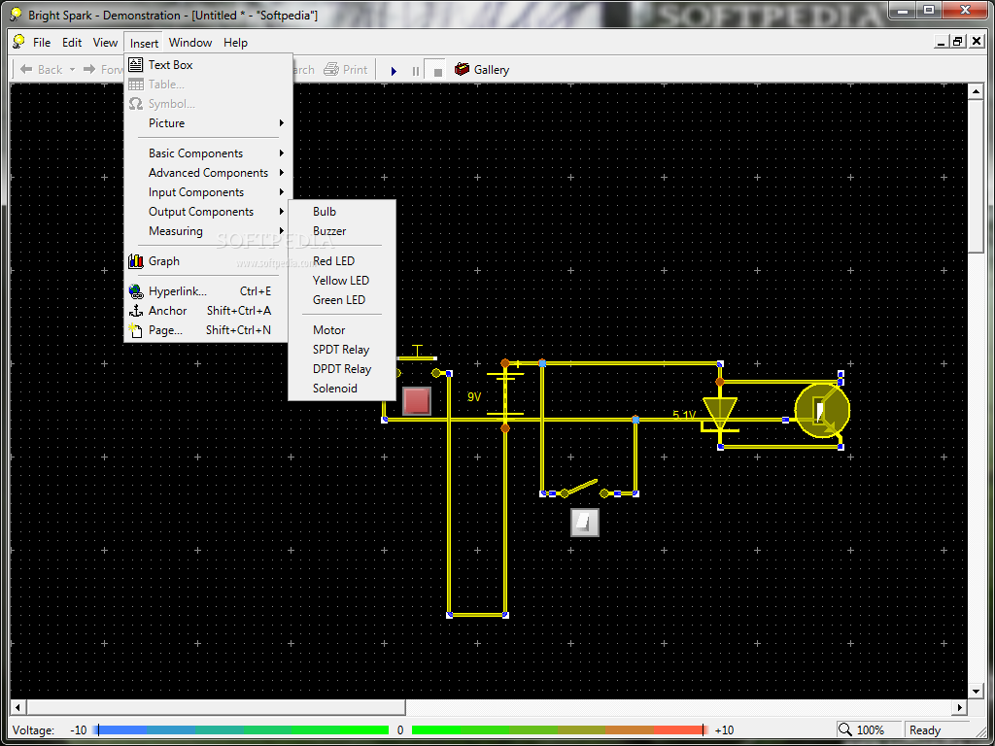Viewport: 995px width, 746px height.
Task: Click the horizontal scrollbar left arrow
Action: (x=18, y=707)
